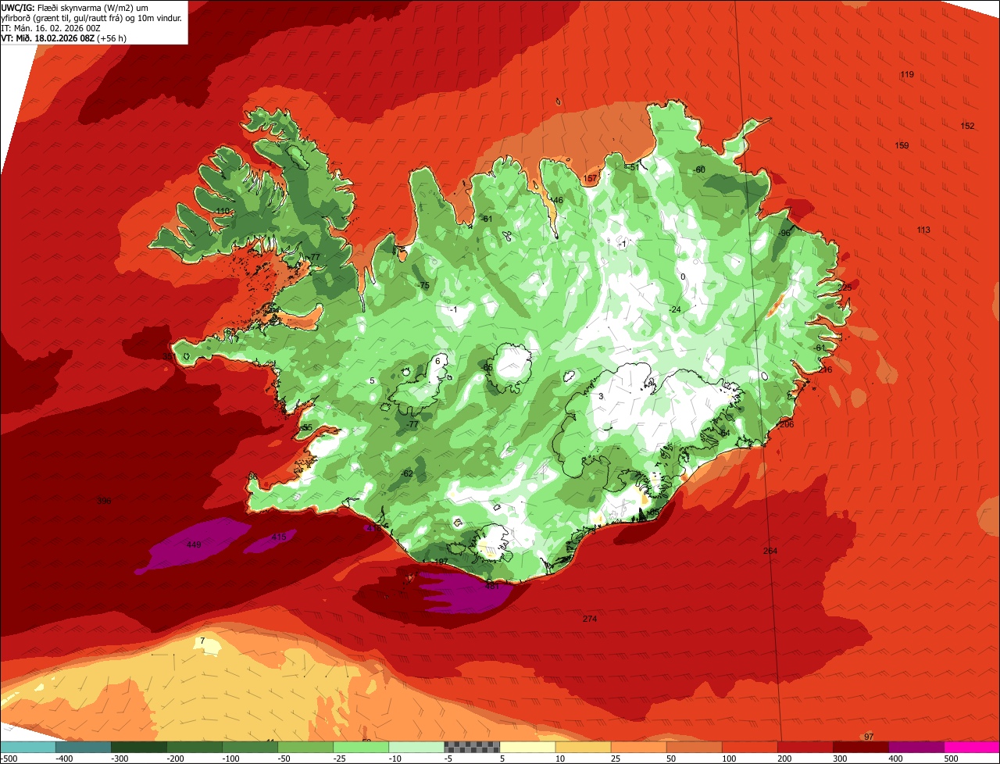Click the orange swatch between 50 and 100
Viewport: 1000px width, 764px height.
(x=693, y=748)
